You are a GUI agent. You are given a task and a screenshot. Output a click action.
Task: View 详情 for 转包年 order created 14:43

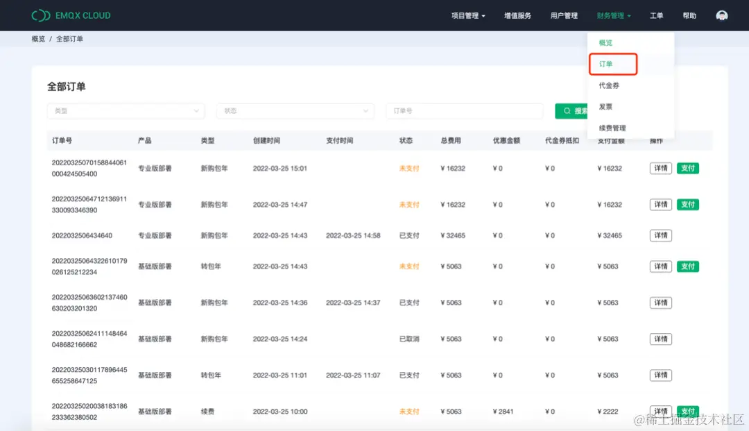[661, 266]
